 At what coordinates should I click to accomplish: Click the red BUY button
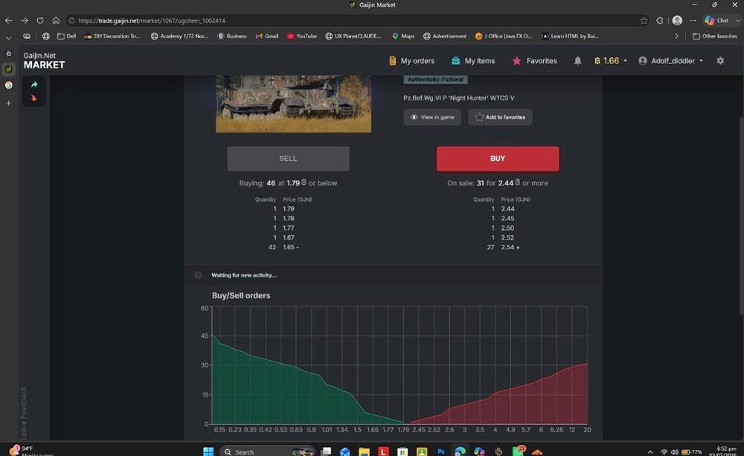tap(498, 158)
